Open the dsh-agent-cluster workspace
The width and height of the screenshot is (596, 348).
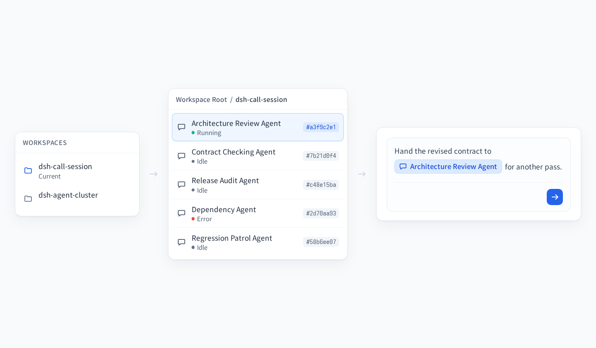[77, 199]
